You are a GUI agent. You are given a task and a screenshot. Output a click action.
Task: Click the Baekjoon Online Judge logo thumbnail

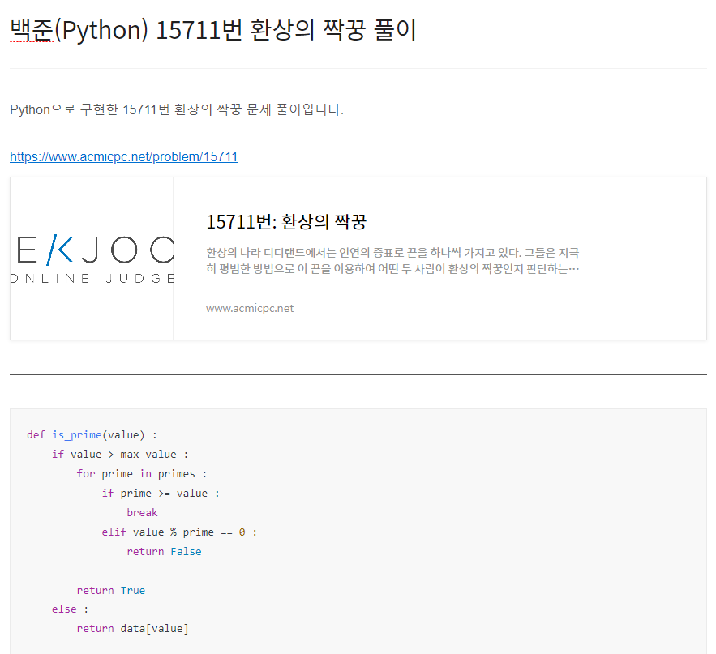pyautogui.click(x=92, y=259)
